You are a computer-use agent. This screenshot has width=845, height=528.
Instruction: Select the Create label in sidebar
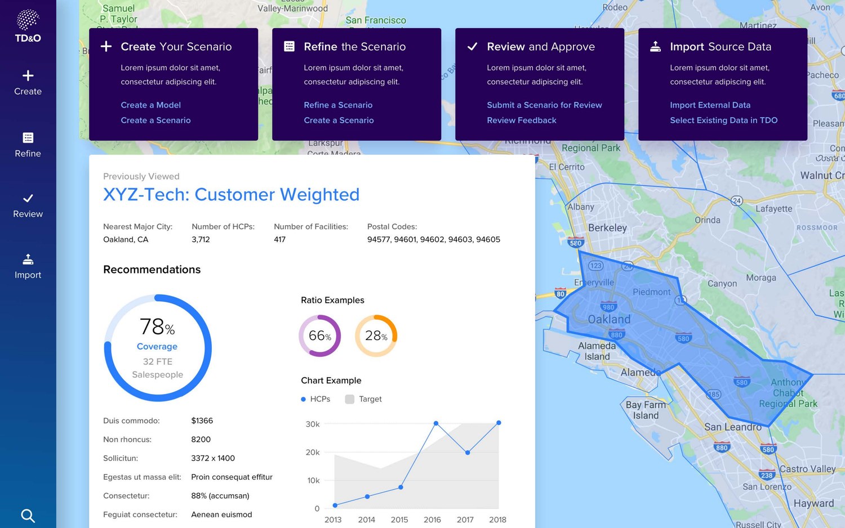coord(28,91)
